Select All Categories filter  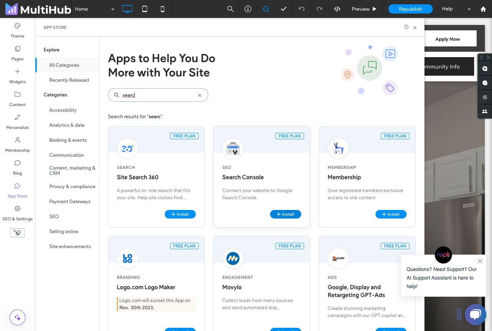(68, 65)
